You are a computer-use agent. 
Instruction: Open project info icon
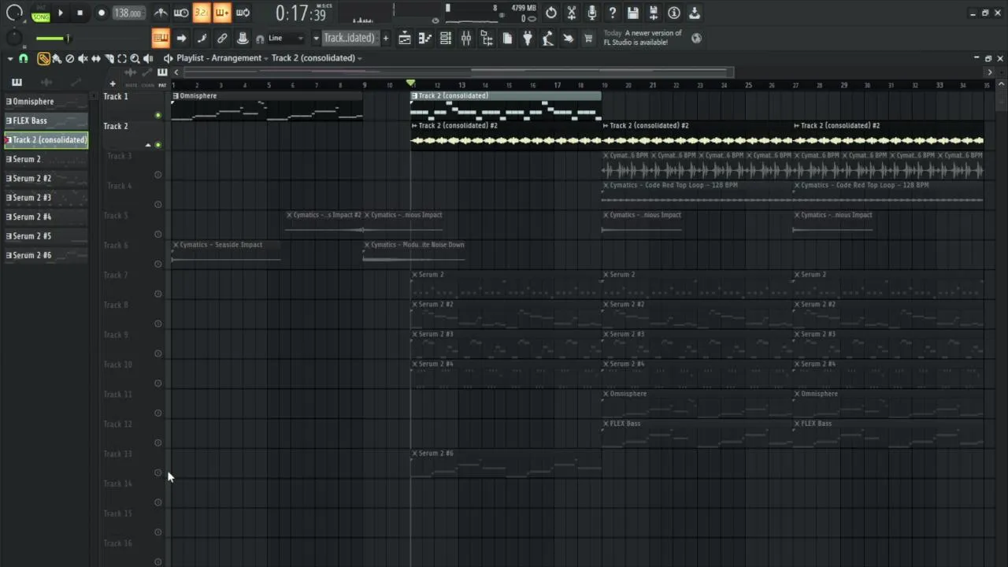[674, 13]
